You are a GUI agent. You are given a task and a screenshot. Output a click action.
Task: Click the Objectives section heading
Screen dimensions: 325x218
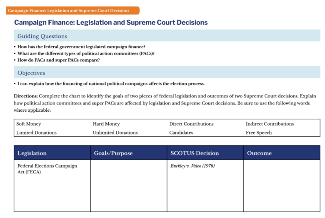(x=31, y=73)
